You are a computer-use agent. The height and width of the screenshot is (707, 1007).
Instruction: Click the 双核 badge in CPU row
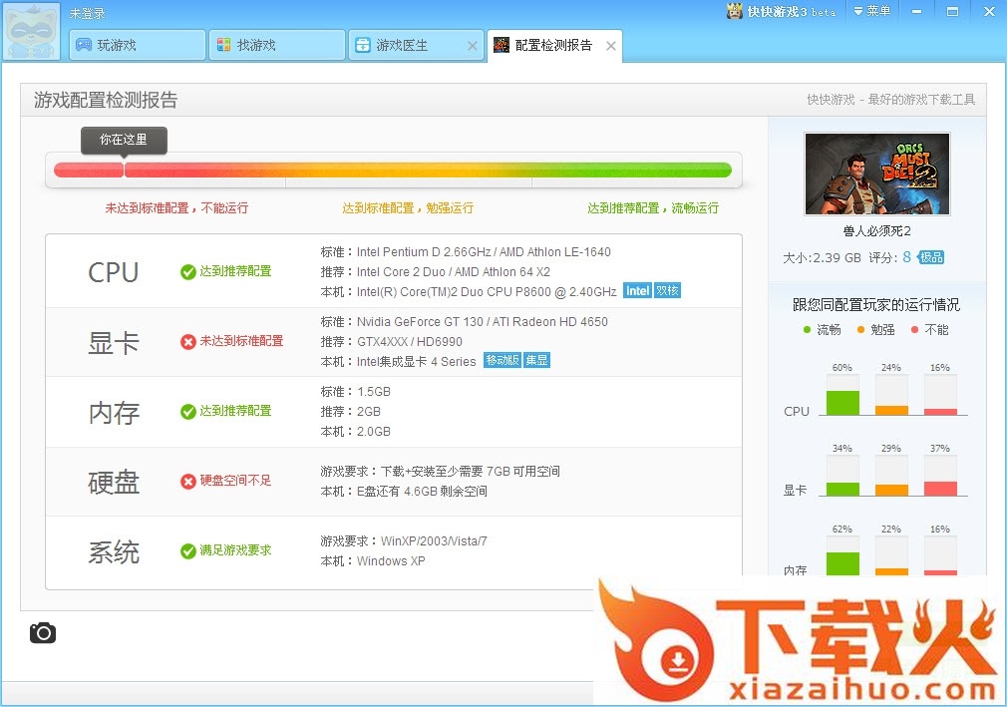pos(667,291)
